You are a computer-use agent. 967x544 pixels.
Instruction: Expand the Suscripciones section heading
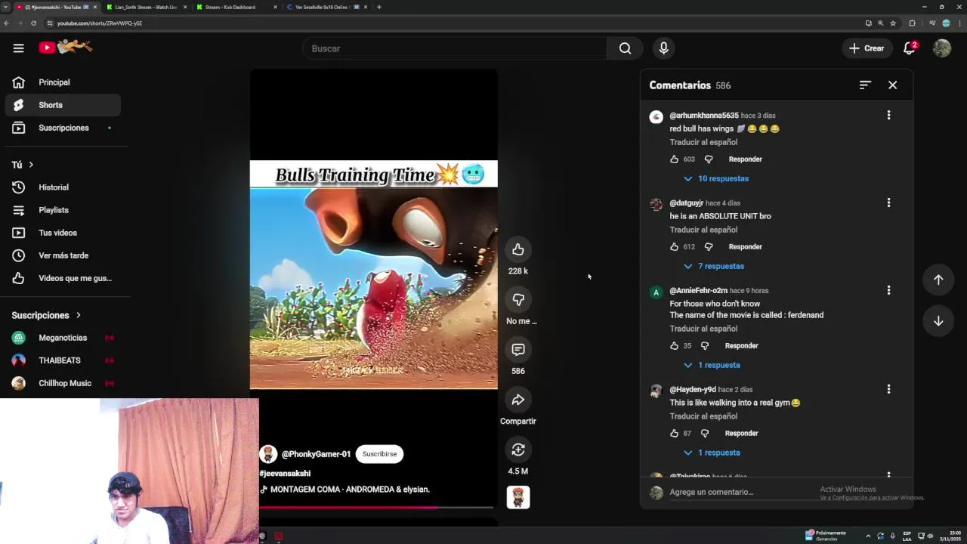46,315
